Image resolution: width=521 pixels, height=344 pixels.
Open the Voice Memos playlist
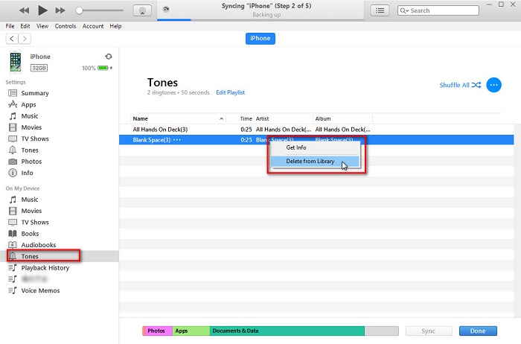point(40,290)
